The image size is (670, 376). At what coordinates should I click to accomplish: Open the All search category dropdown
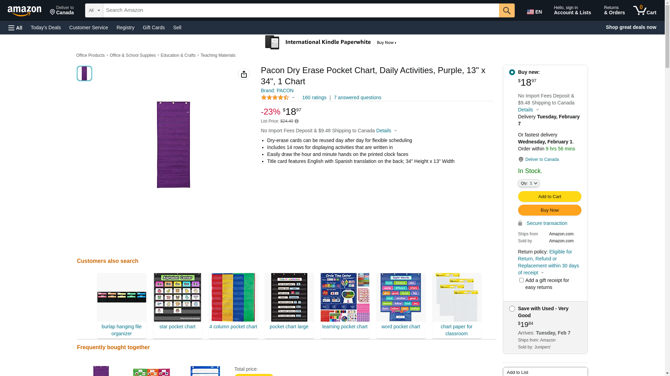point(94,10)
